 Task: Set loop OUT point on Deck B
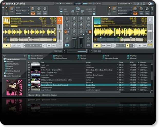[144, 45]
